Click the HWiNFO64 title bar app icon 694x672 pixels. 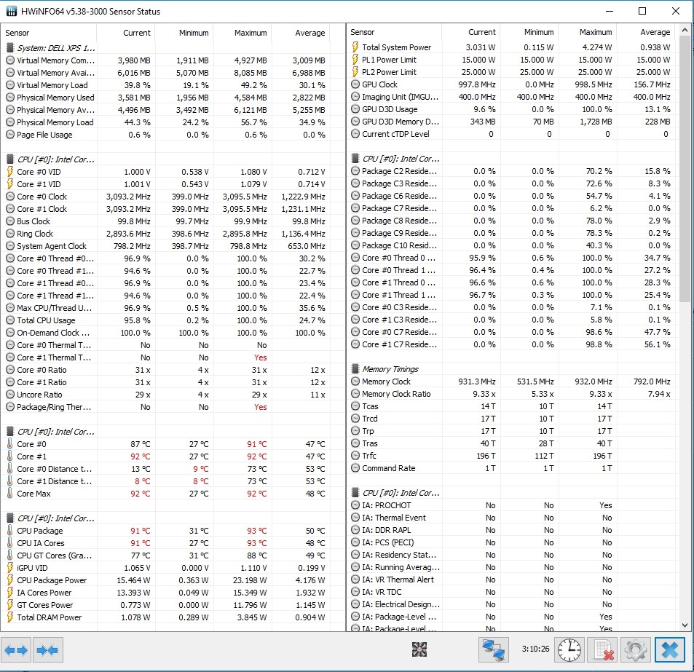(x=11, y=11)
